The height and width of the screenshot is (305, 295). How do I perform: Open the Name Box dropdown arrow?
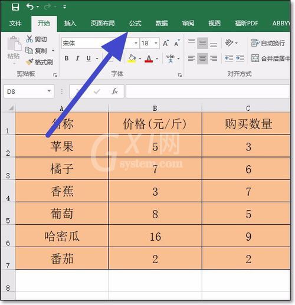pos(49,91)
